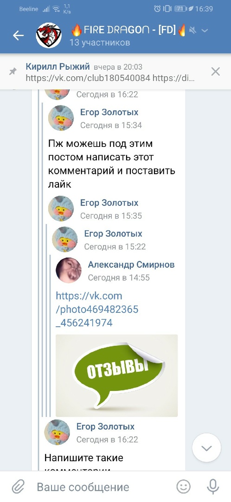Open Егор Золотых avatar at 15:34

[61, 118]
